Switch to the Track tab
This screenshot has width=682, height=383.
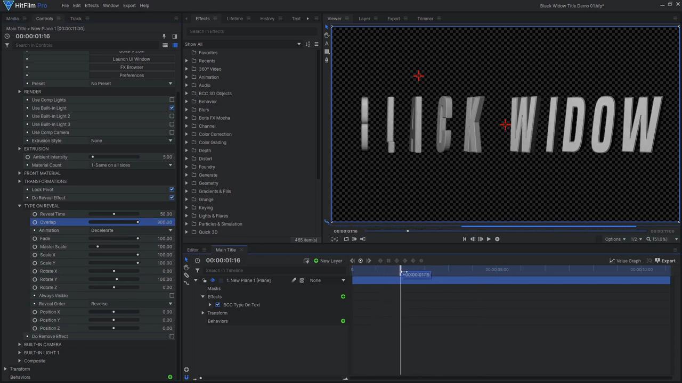coord(76,19)
